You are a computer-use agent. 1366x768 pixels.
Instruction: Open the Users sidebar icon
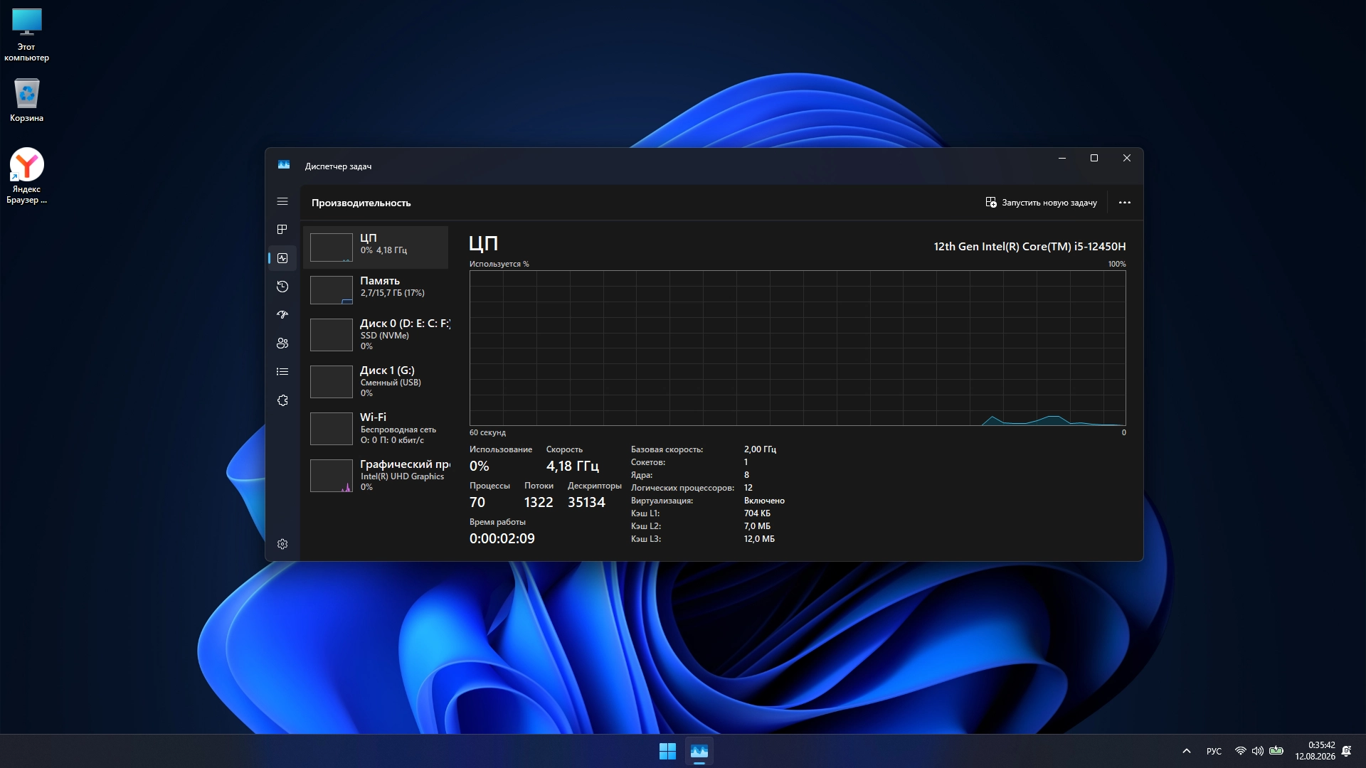tap(282, 343)
